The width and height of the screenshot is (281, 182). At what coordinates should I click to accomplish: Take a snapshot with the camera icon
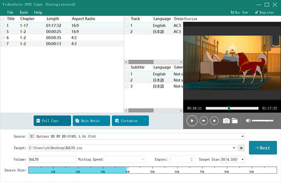click(x=226, y=121)
